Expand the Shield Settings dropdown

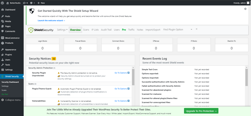click(62, 30)
